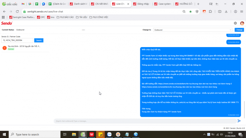Open the FILE CÔNG VIỆC bookmark folder

coord(99,17)
